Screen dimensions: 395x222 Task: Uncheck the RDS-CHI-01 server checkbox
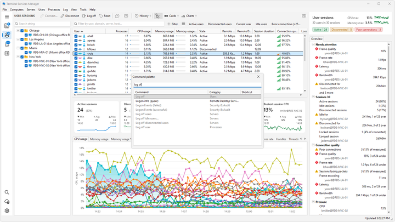tap(26, 35)
